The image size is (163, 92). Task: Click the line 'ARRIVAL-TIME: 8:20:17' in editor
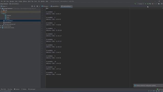tap(53, 14)
